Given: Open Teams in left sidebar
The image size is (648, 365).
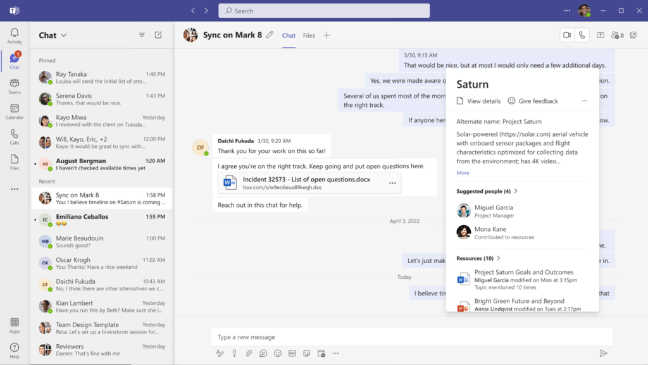Looking at the screenshot, I should click(x=14, y=86).
